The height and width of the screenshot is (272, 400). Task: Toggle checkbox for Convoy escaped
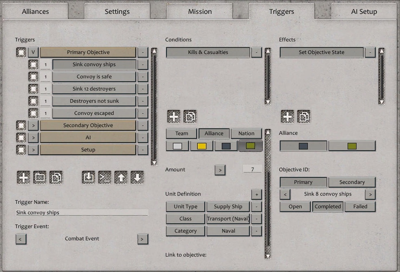(33, 113)
